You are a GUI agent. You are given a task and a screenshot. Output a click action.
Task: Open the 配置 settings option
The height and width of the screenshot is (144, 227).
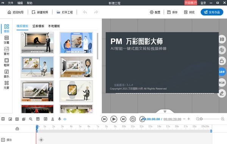(x=155, y=12)
